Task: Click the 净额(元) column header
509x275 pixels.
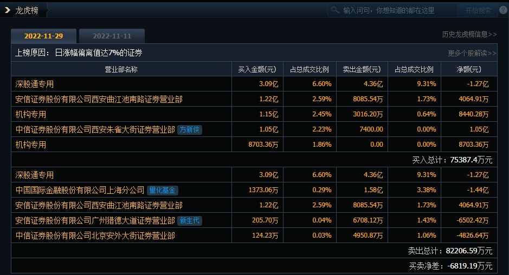Action: 468,69
